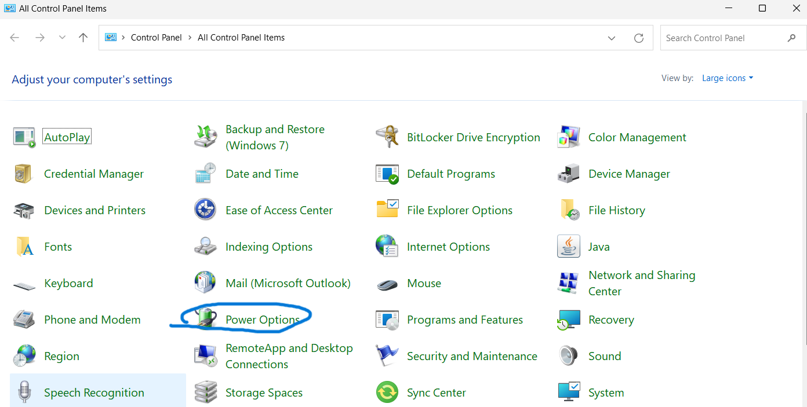Screen dimensions: 807x407
Task: Open the Credential Manager link
Action: (93, 174)
